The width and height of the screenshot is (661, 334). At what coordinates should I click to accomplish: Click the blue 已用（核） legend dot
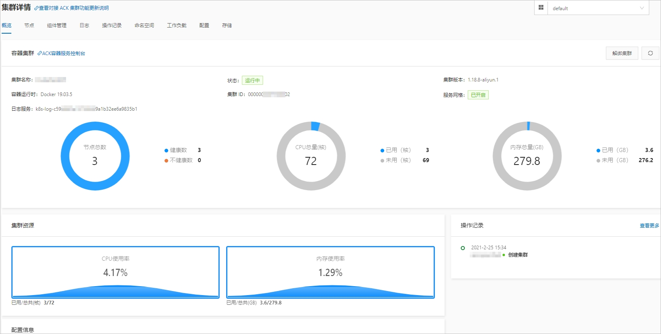(382, 150)
